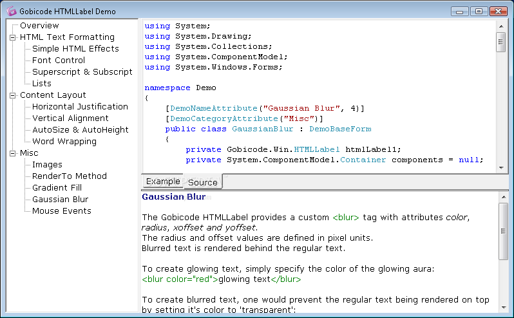
Task: Click the 'GaussianBlur' class name
Action: 263,129
